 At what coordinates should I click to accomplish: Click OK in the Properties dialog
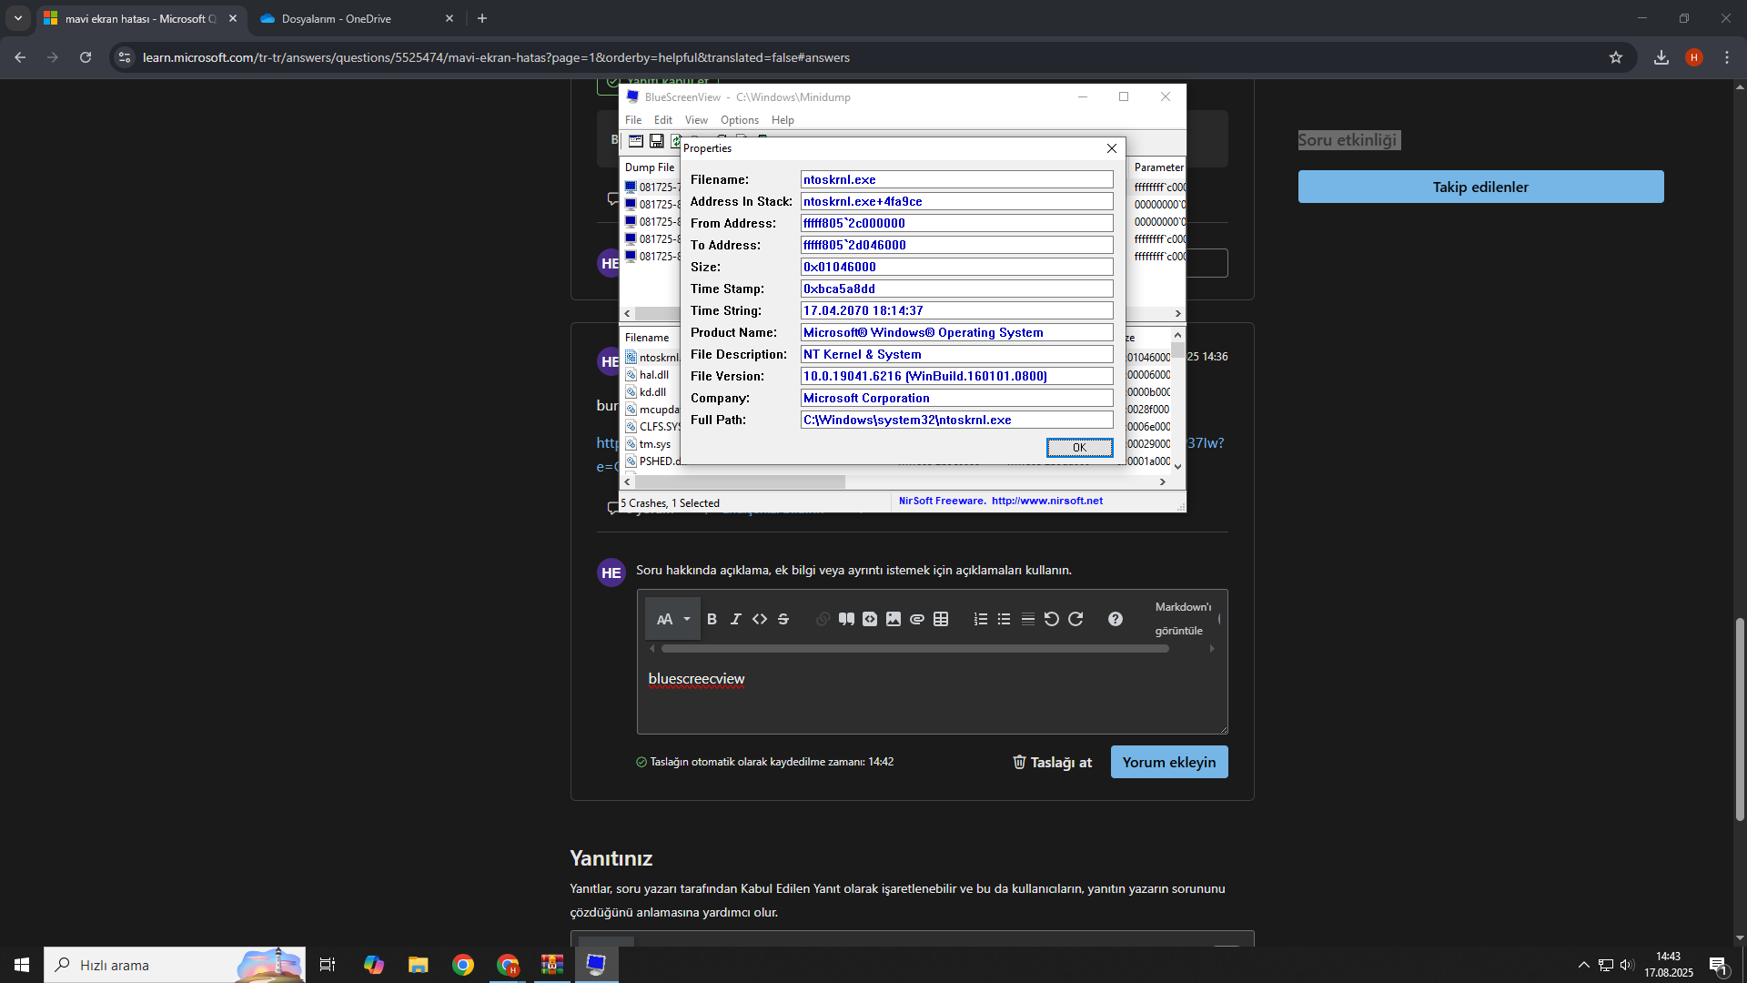tap(1079, 447)
